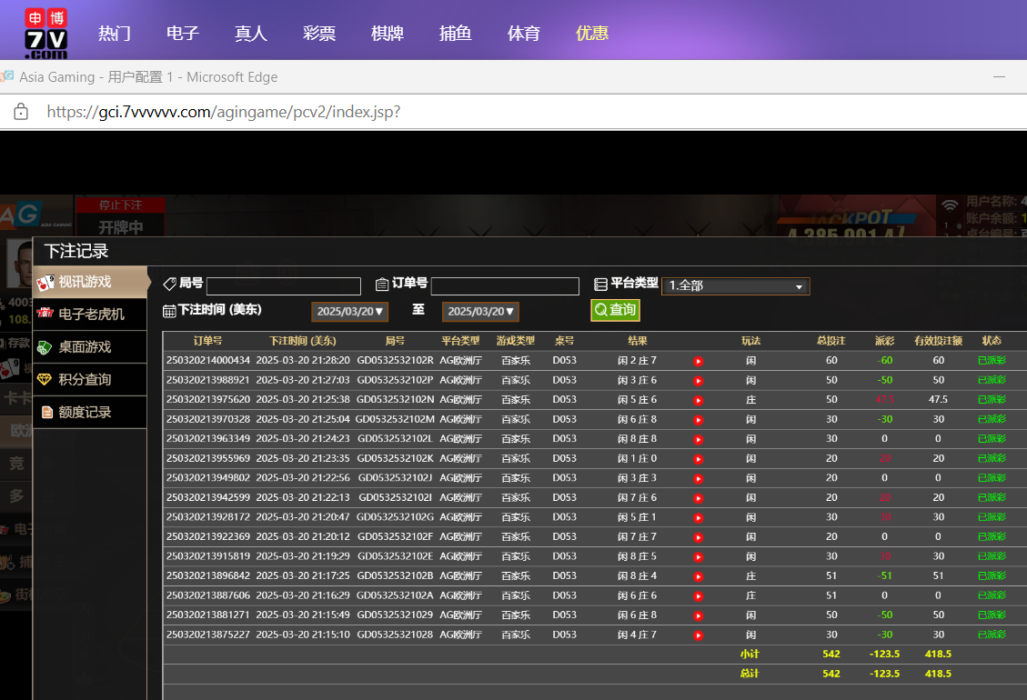The width and height of the screenshot is (1027, 700).
Task: Play video replay for order 250320214000434
Action: (698, 361)
